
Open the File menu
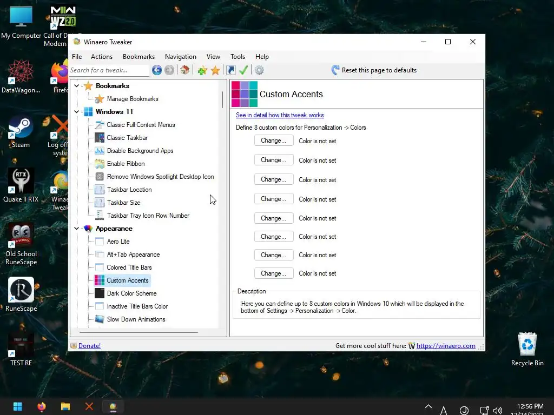click(77, 56)
